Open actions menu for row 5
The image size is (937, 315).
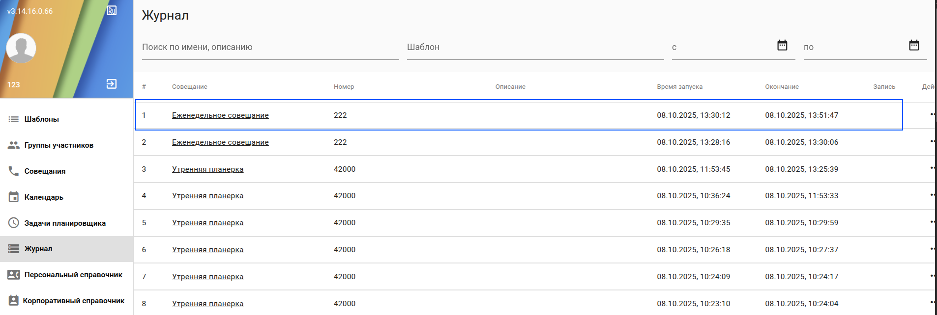point(932,222)
